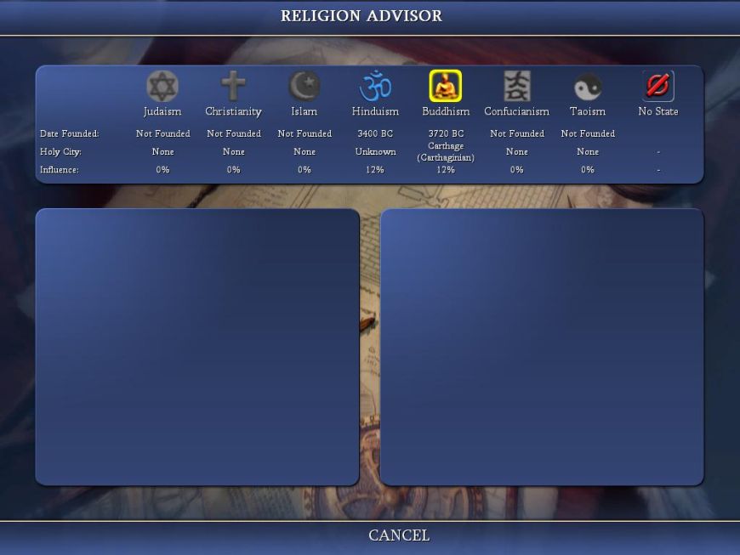Click the Religion Advisor title

tap(361, 16)
